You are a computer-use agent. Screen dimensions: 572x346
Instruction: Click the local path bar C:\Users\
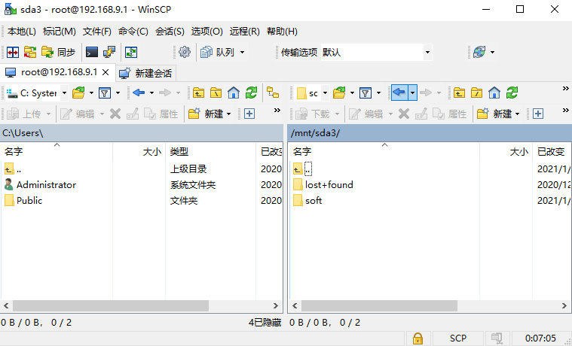[x=142, y=133]
